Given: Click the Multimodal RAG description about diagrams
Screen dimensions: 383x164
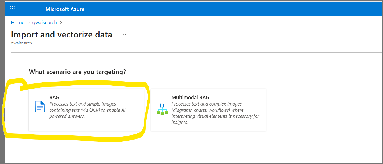Looking at the screenshot, I should [215, 113].
